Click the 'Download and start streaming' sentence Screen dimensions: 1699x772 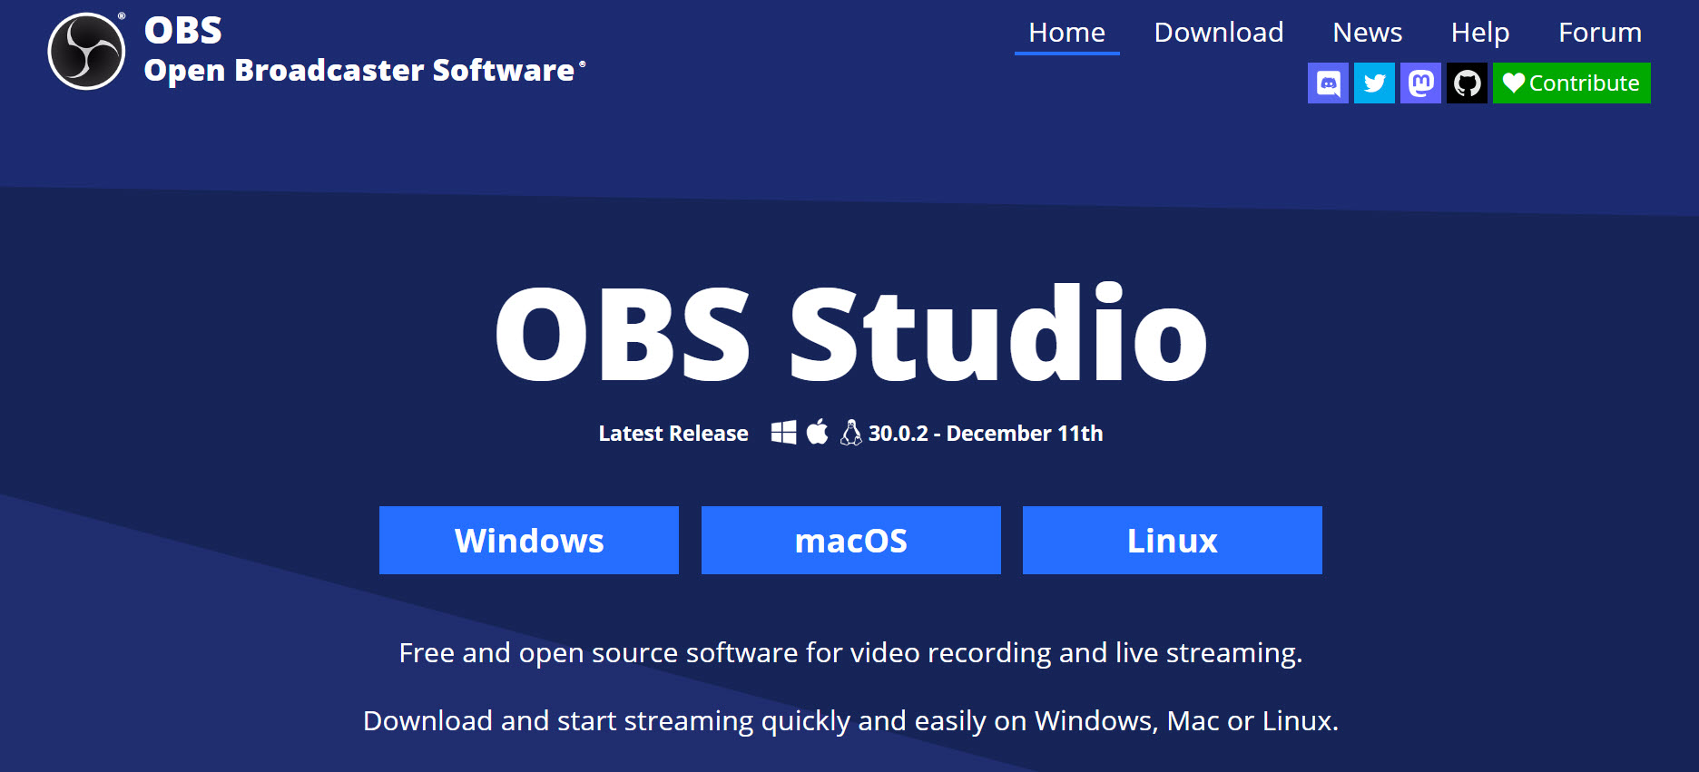pos(850,721)
